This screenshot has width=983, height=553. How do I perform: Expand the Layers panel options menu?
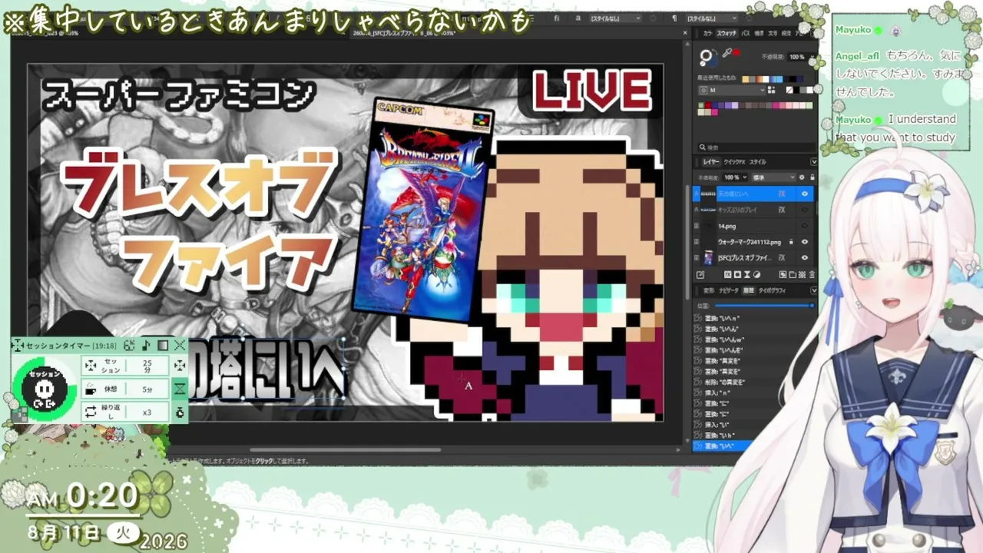point(813,162)
